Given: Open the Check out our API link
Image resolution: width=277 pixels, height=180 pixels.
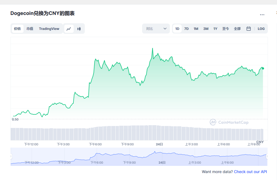Looking at the screenshot, I should click(x=250, y=172).
